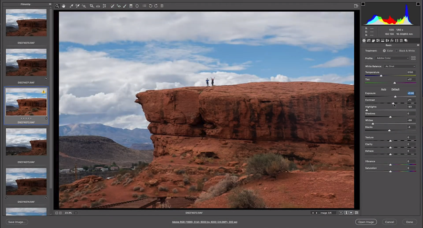The image size is (423, 228).
Task: Select the White Balance eyedropper tool
Action: [71, 6]
